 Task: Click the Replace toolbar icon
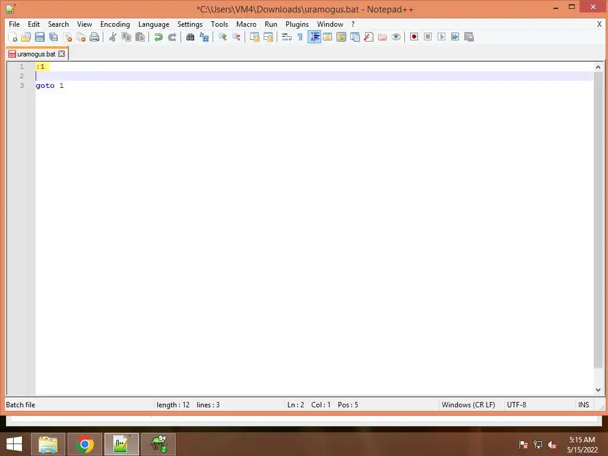point(204,37)
